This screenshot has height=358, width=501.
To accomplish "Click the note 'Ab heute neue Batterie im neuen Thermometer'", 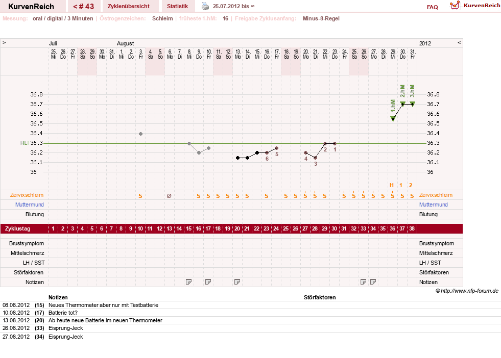I will click(x=105, y=320).
